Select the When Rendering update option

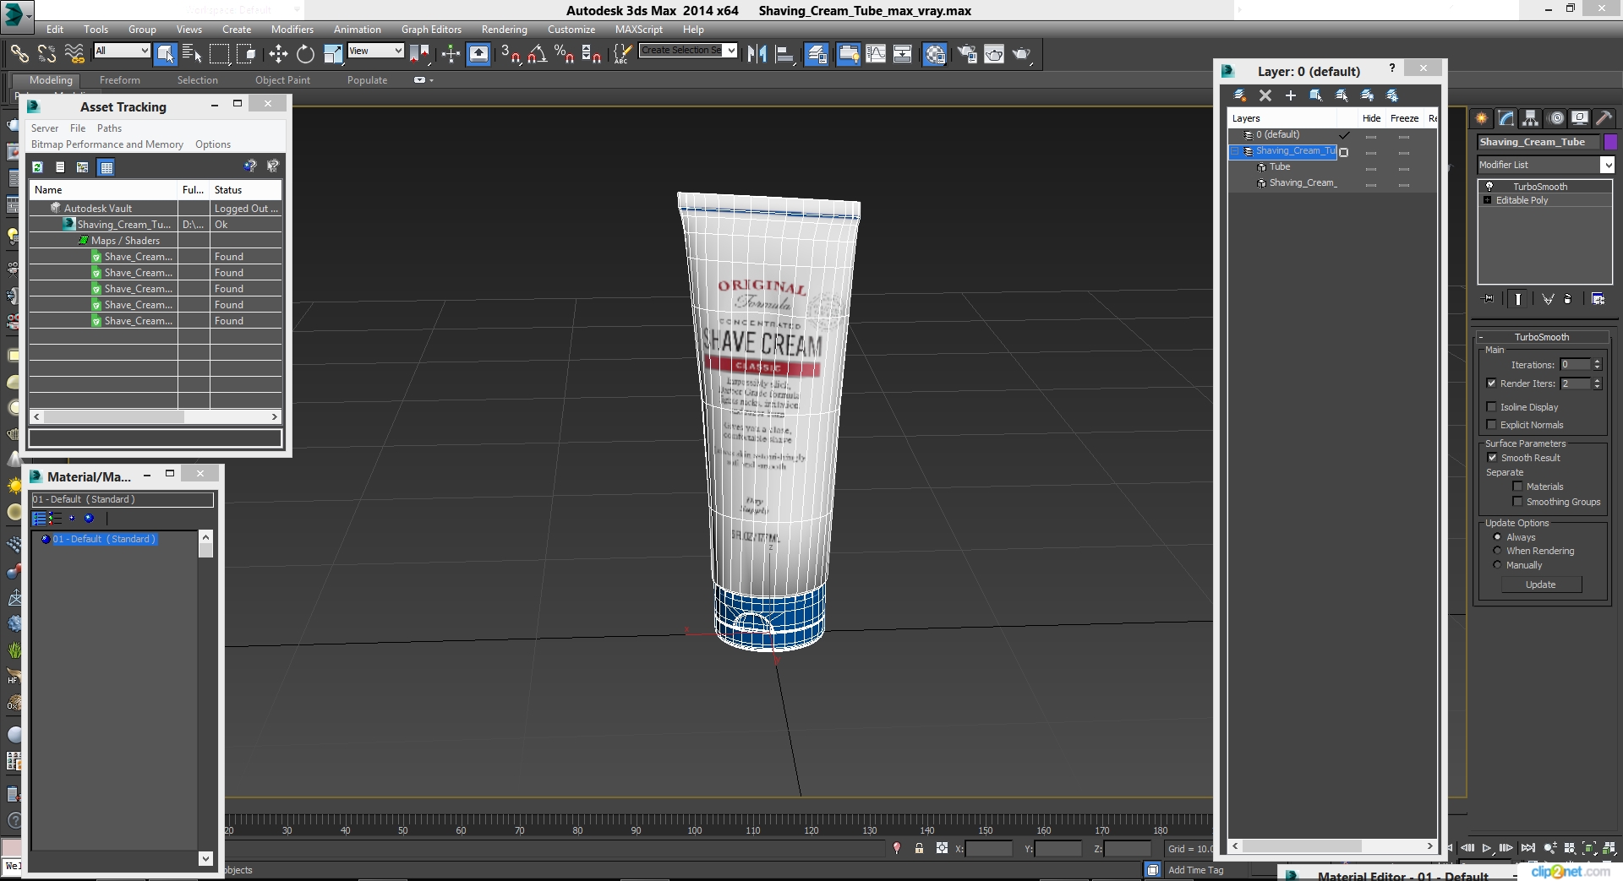point(1497,550)
